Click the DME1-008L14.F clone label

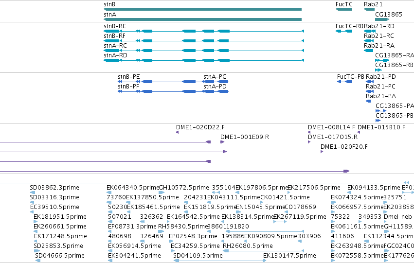pos(331,127)
